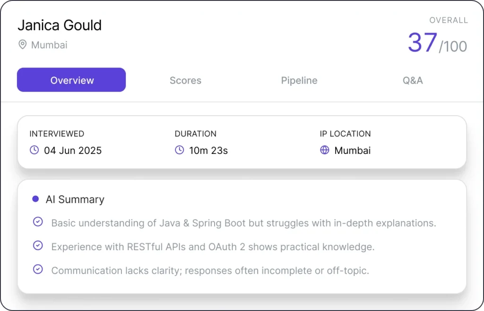
Task: Click the duration value 10m 23s
Action: click(x=208, y=151)
